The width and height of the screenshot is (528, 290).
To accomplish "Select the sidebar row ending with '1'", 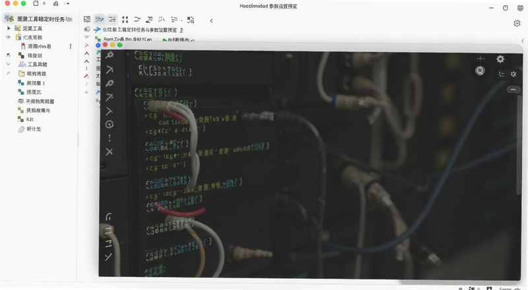I will tap(39, 83).
